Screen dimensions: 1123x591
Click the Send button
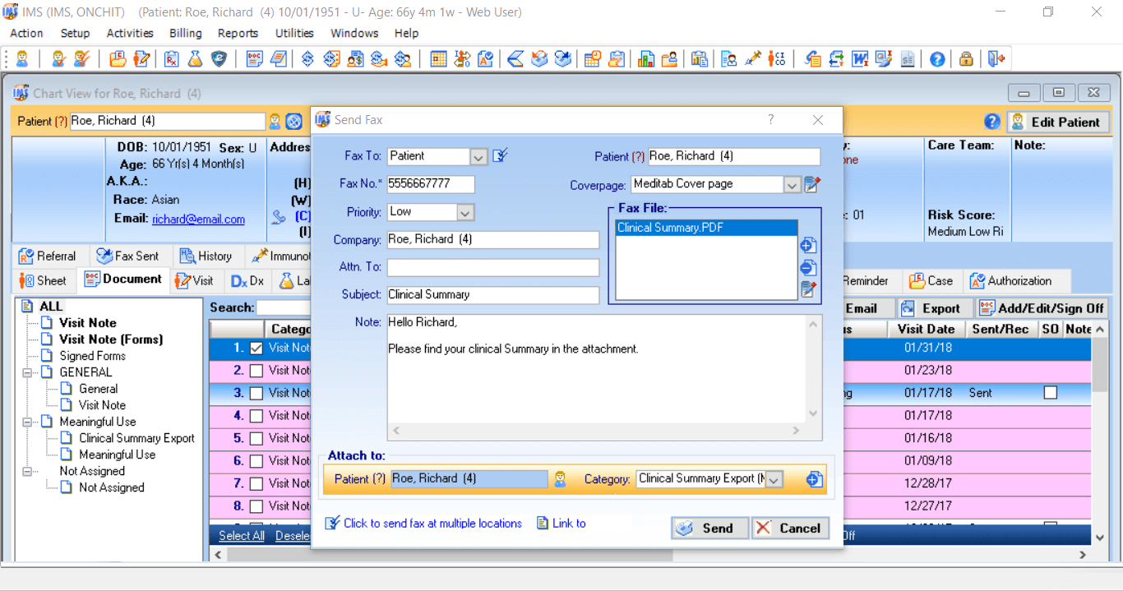[709, 529]
